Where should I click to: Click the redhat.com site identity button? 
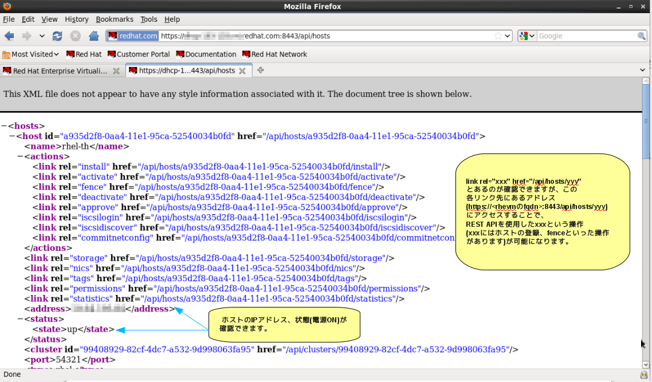click(x=133, y=36)
